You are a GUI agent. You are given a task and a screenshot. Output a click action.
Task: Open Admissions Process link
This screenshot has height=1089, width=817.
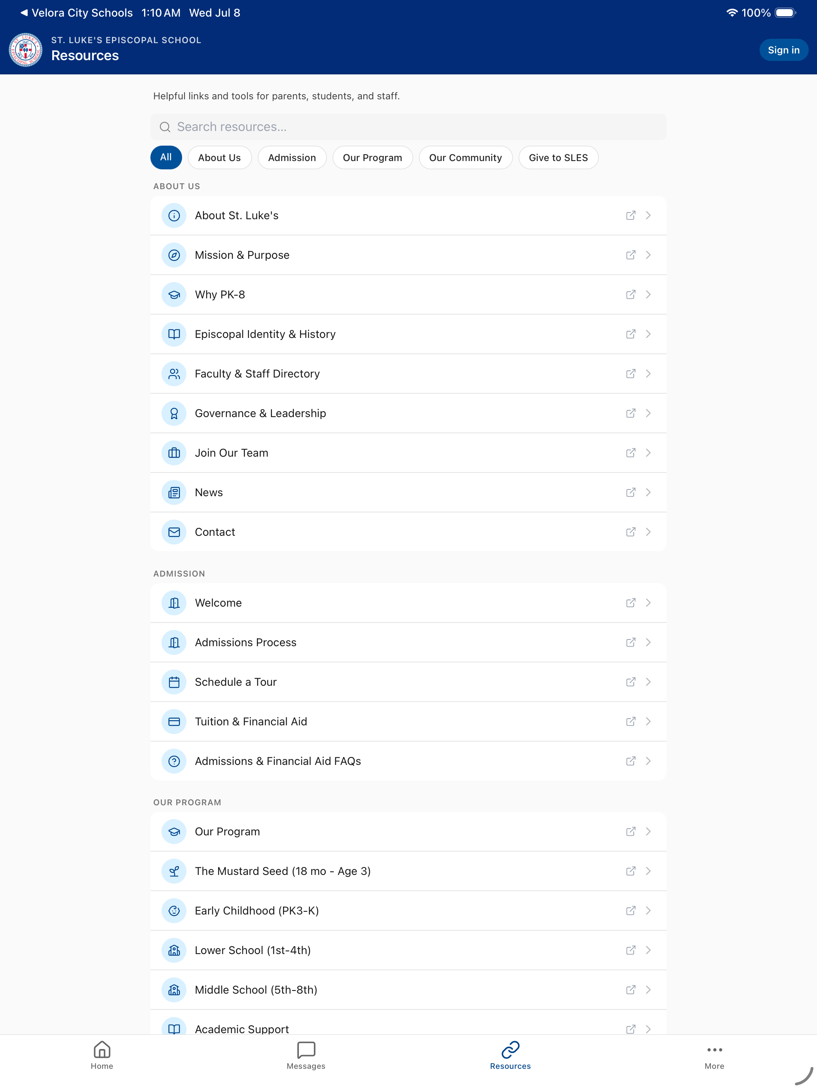(408, 643)
